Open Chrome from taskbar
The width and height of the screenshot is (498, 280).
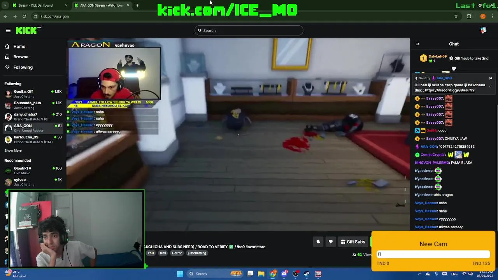[x=273, y=274]
